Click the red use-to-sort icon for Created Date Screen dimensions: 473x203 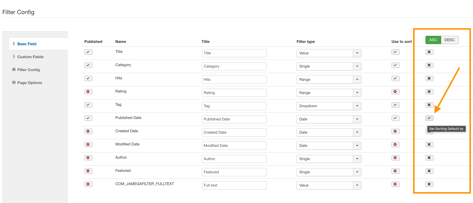395,131
